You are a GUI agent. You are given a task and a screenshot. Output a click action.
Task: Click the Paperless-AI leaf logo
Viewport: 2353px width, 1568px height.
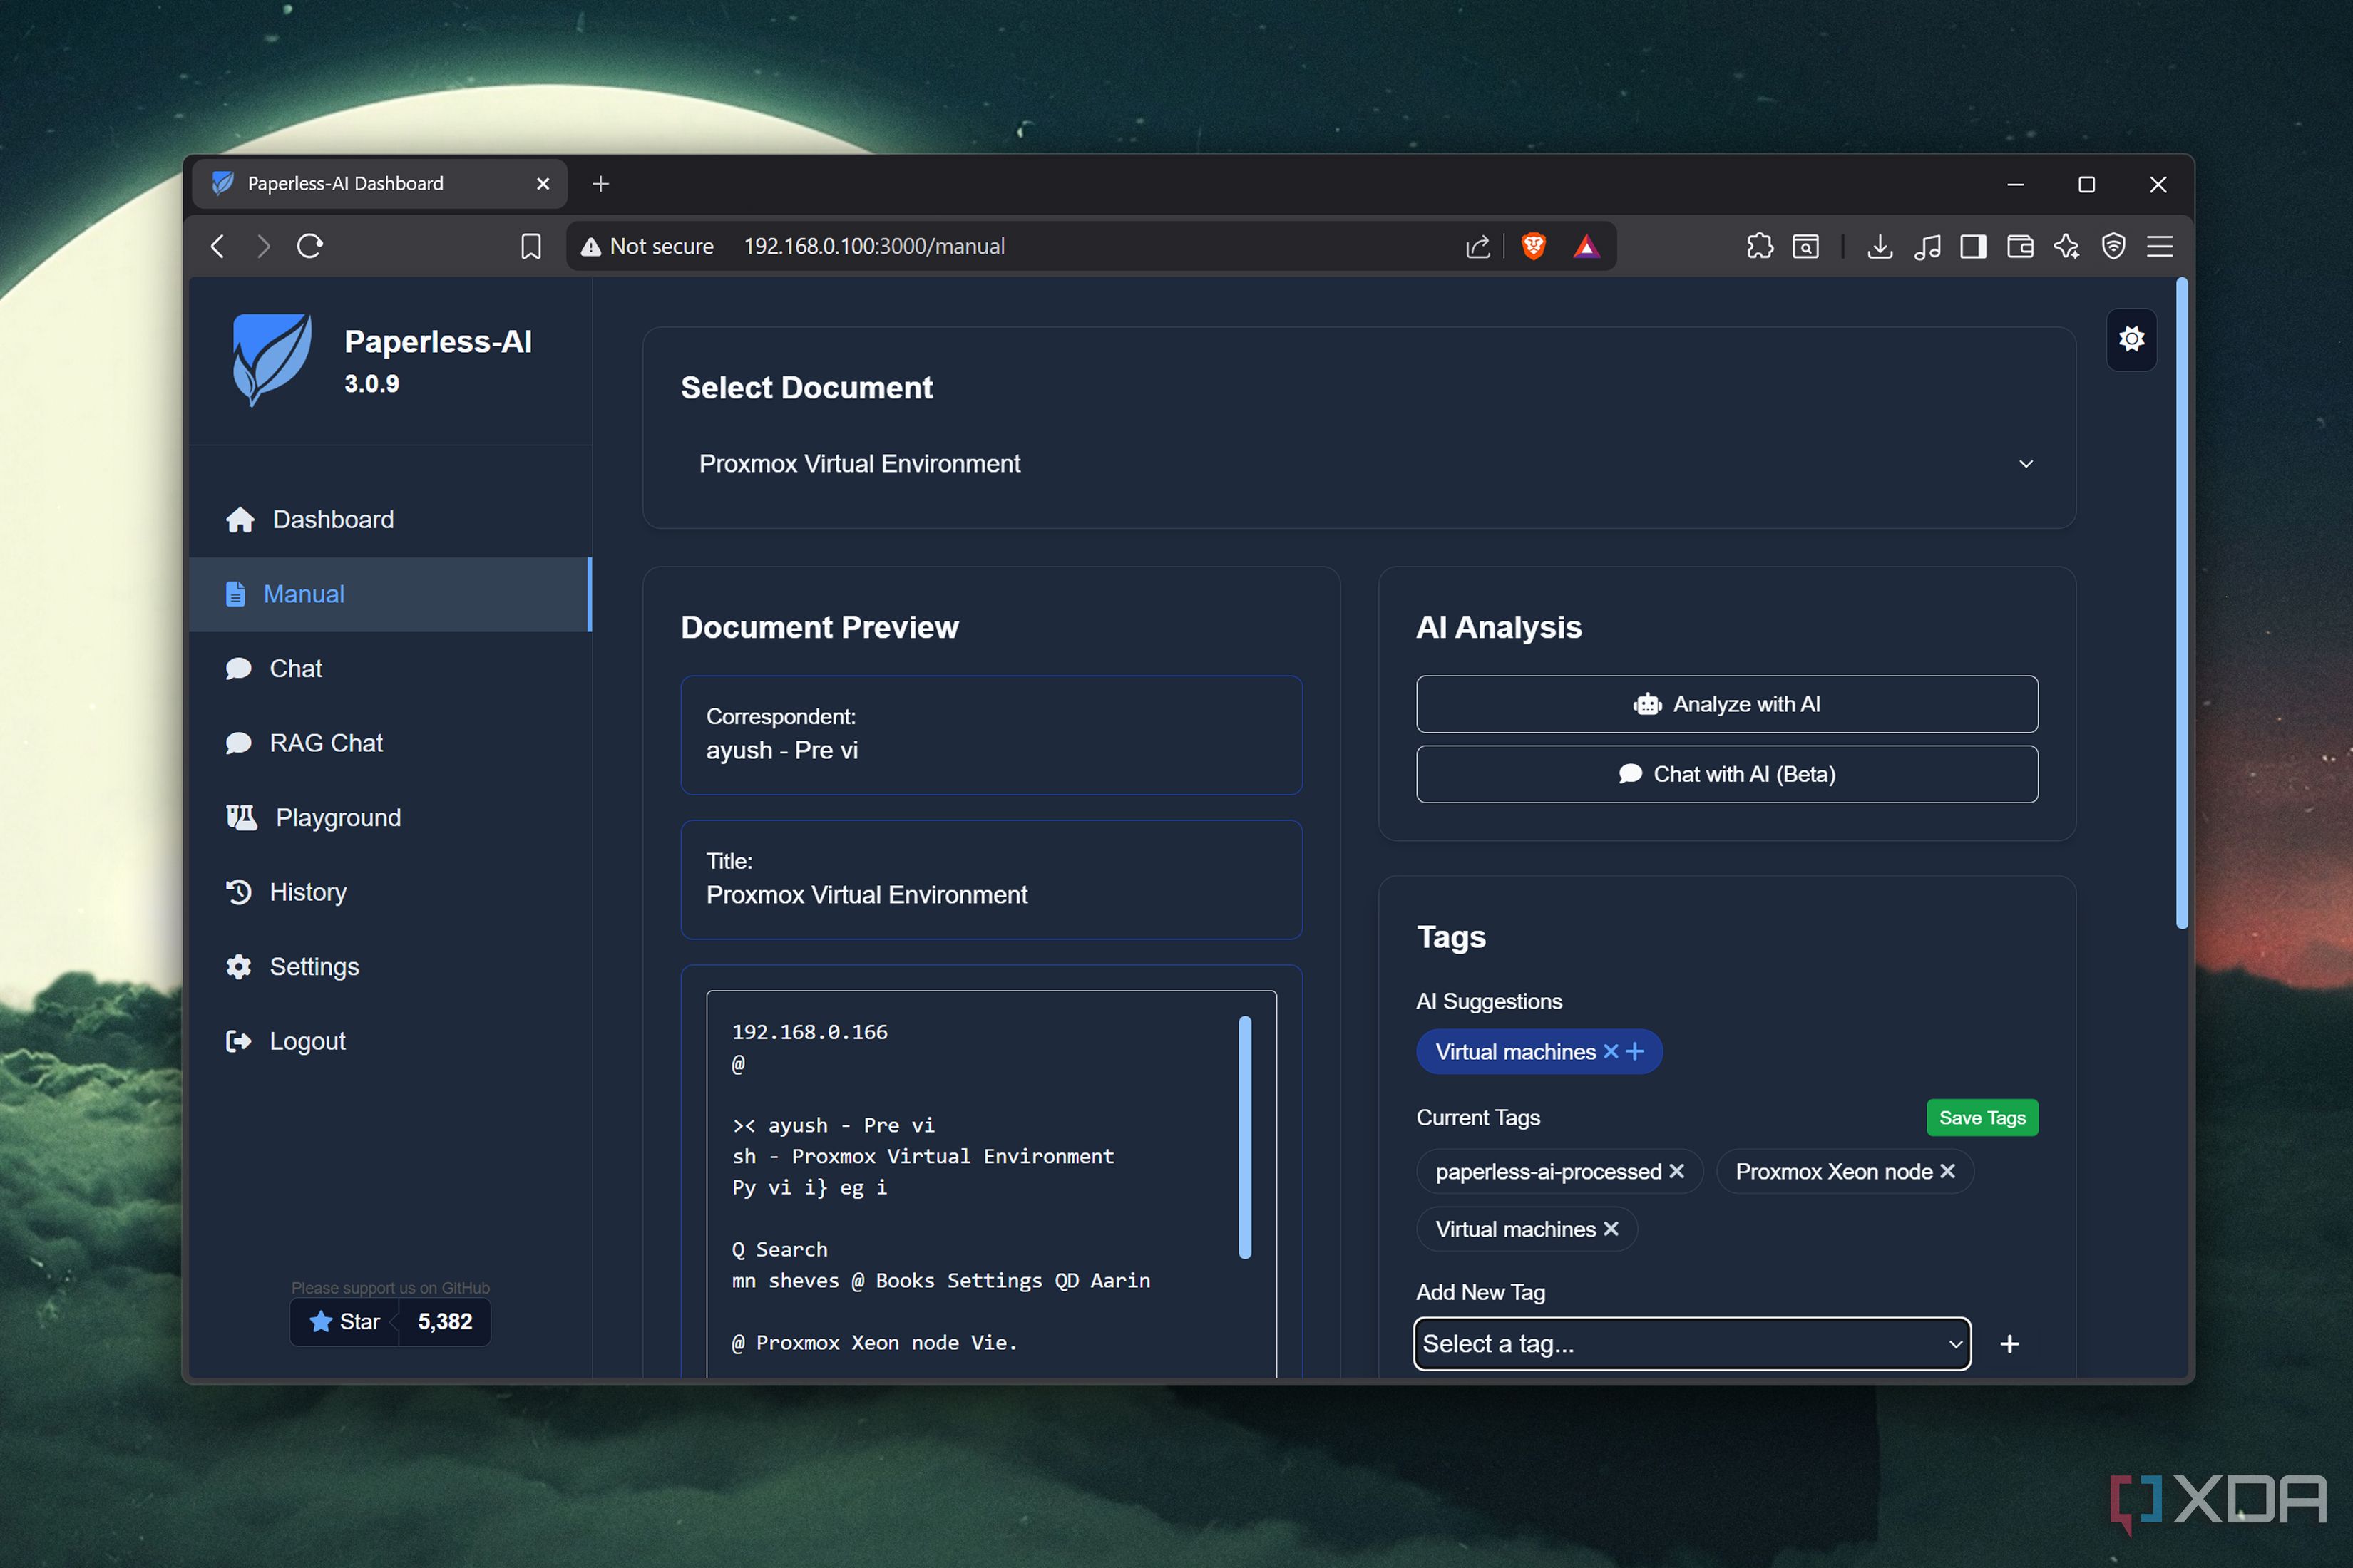pos(271,359)
